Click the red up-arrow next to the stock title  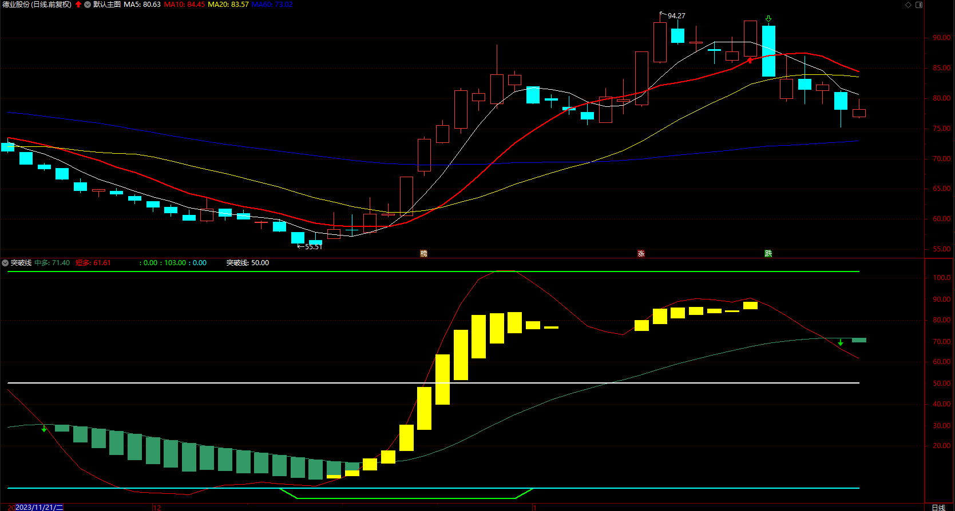(78, 5)
